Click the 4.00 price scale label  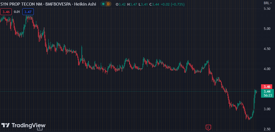[267, 69]
